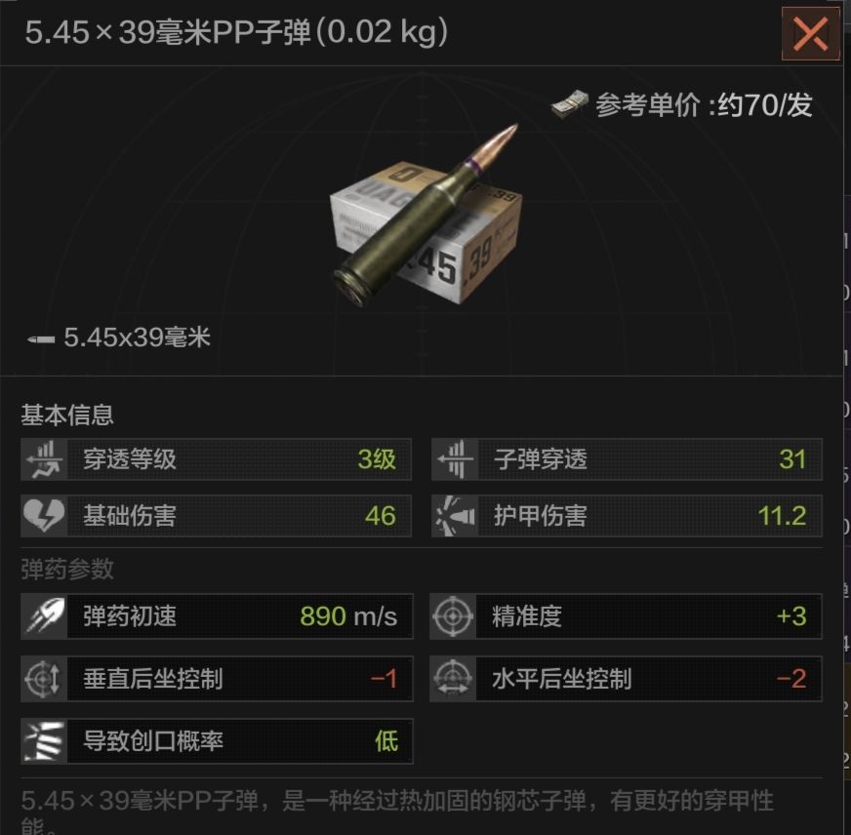Click the wound chance (导致创口概率) icon

44,741
